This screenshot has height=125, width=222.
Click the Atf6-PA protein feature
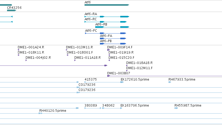pyautogui.click(x=113, y=38)
